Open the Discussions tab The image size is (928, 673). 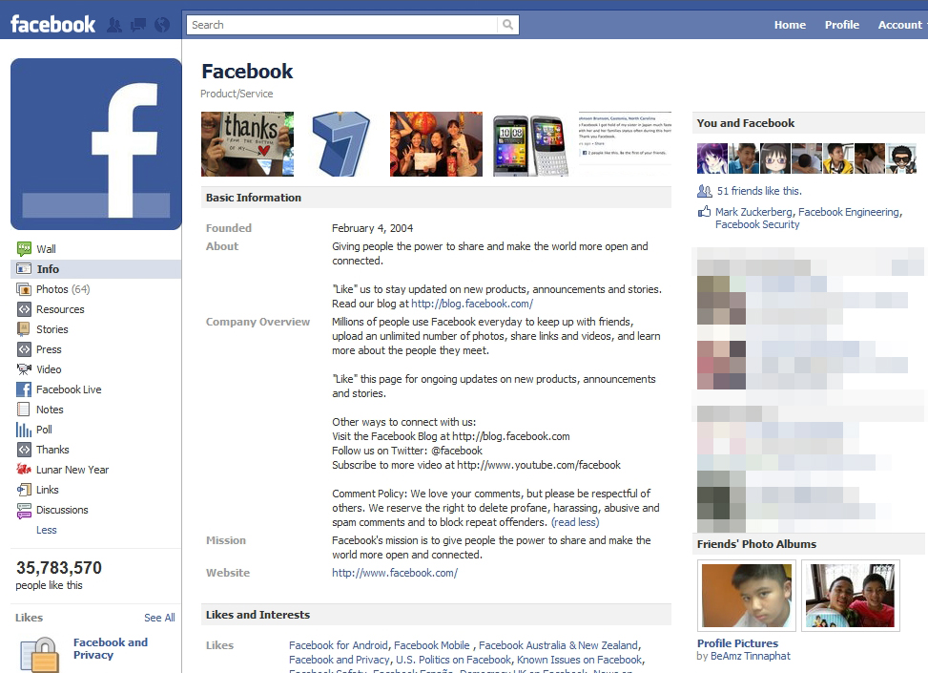coord(62,510)
